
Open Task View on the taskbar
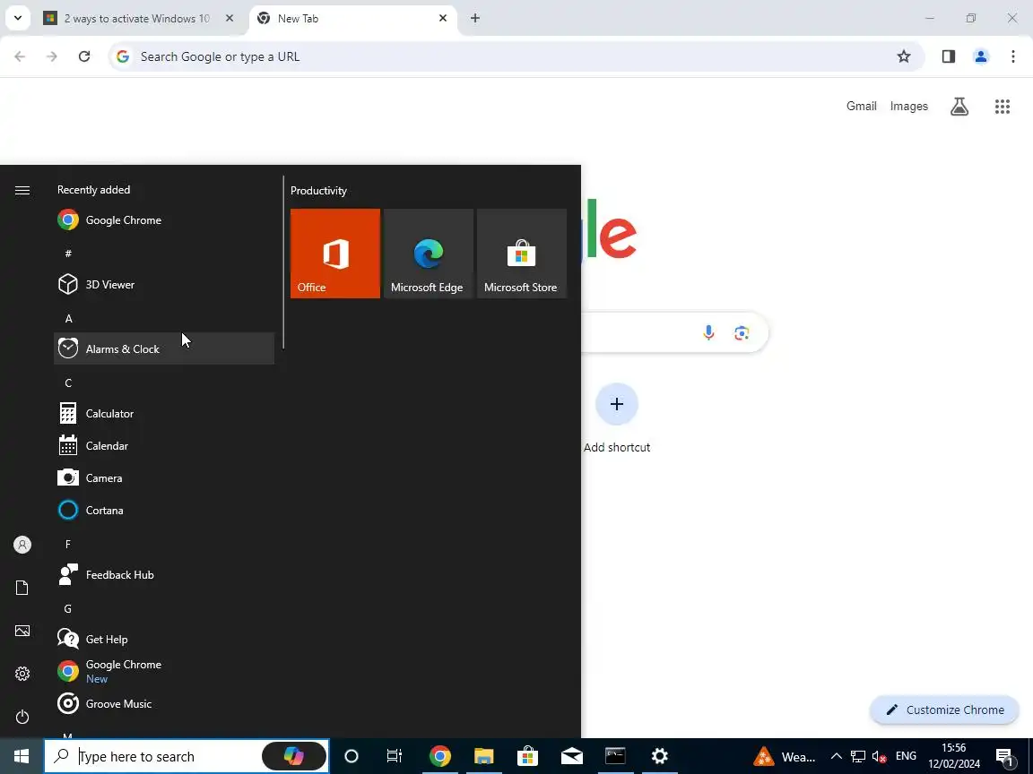point(394,756)
